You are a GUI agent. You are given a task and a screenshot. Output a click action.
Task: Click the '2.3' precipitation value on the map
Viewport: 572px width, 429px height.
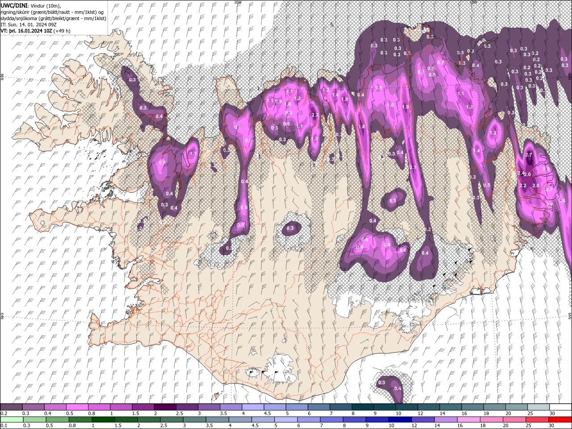(315, 115)
